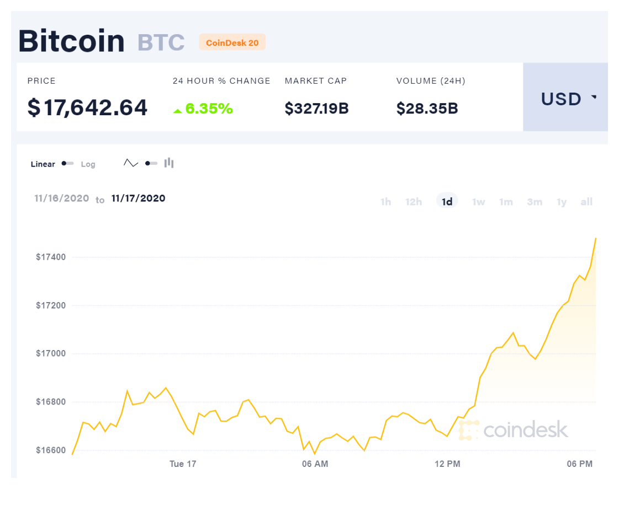
Task: Select the 1d time range
Action: point(447,201)
